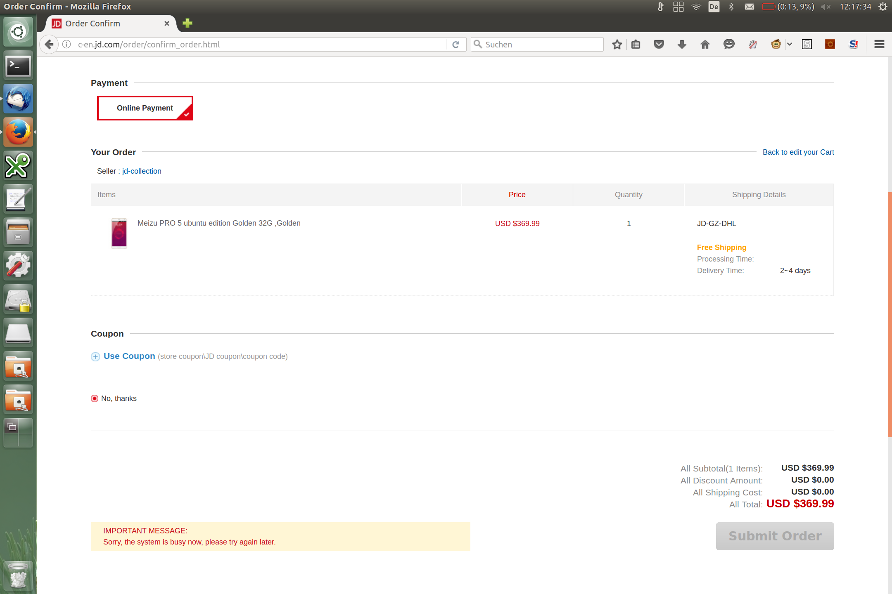Click the Submit Order button
The width and height of the screenshot is (892, 594).
pos(775,536)
